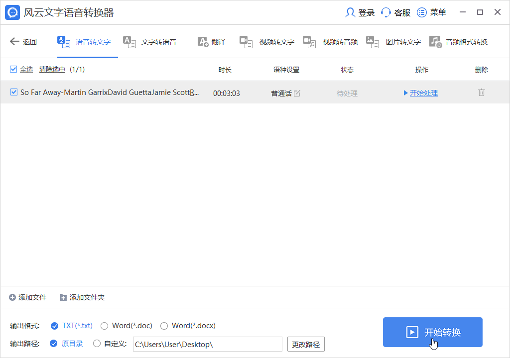
Task: Uncheck the 全选 select all checkbox
Action: tap(13, 69)
